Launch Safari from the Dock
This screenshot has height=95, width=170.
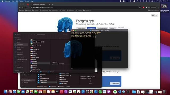(14, 92)
